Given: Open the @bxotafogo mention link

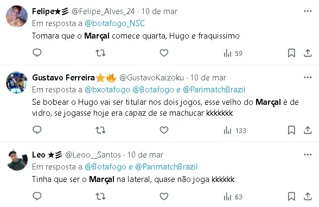Looking at the screenshot, I should point(107,90).
